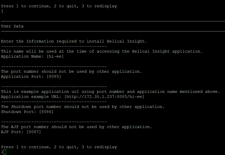Click the example URL http://172.30.1.237:8085/hi-ee

[104, 97]
